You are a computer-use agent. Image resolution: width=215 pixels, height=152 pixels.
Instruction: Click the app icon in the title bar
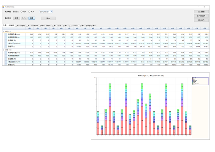coord(3,7)
